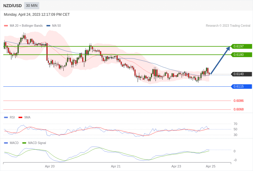This screenshot has width=253, height=171.
Task: Click the MACD Signal green swatch
Action: click(24, 143)
